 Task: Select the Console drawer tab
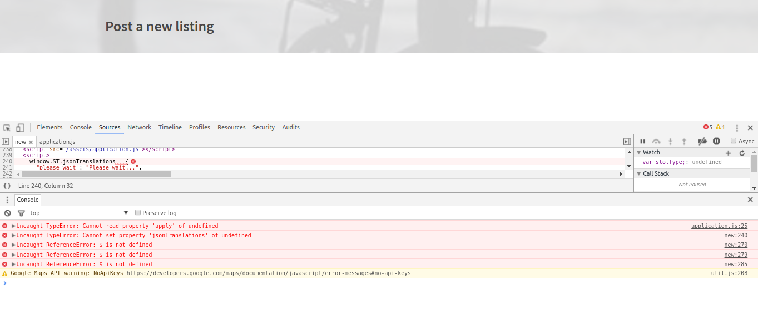[x=28, y=200]
